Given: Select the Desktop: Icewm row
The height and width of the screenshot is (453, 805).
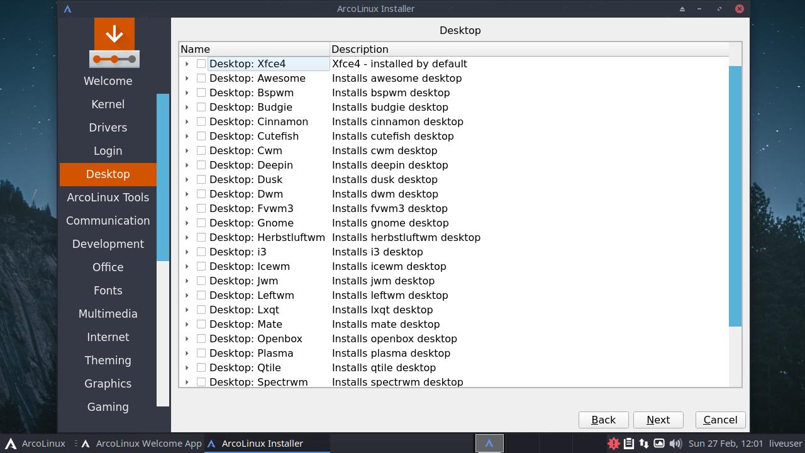Looking at the screenshot, I should click(453, 266).
